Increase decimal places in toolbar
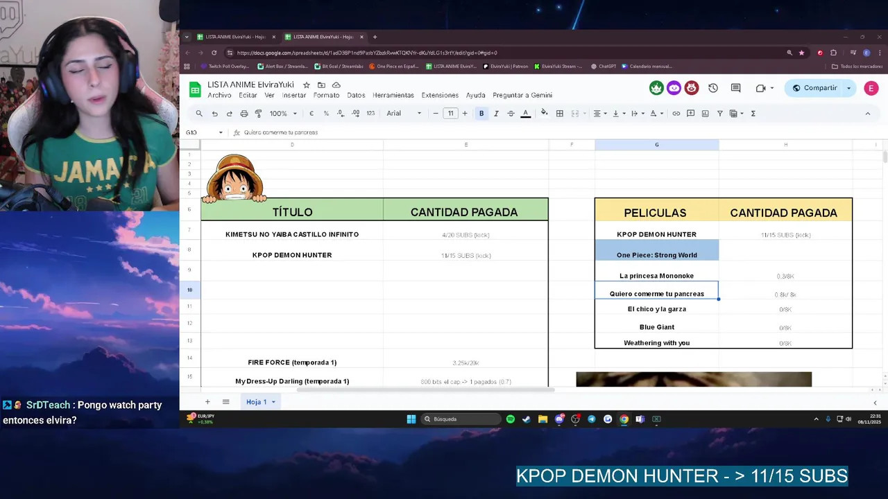The width and height of the screenshot is (888, 499). (355, 114)
